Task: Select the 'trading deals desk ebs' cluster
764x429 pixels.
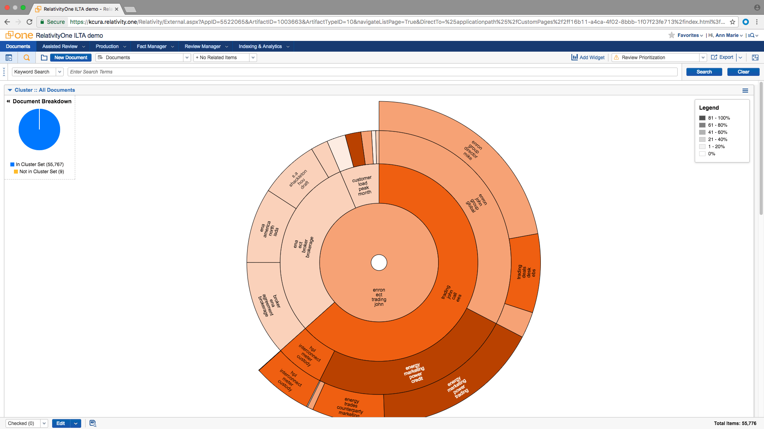Action: (526, 272)
